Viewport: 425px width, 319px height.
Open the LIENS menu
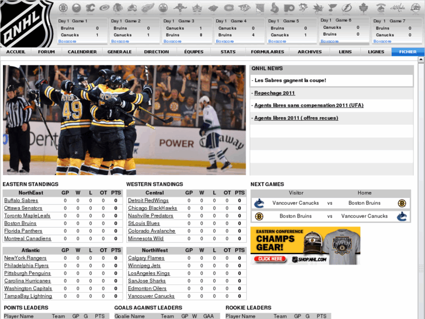(x=345, y=52)
